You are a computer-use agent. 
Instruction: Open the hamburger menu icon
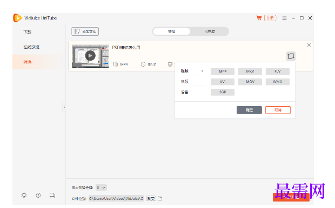(x=284, y=18)
